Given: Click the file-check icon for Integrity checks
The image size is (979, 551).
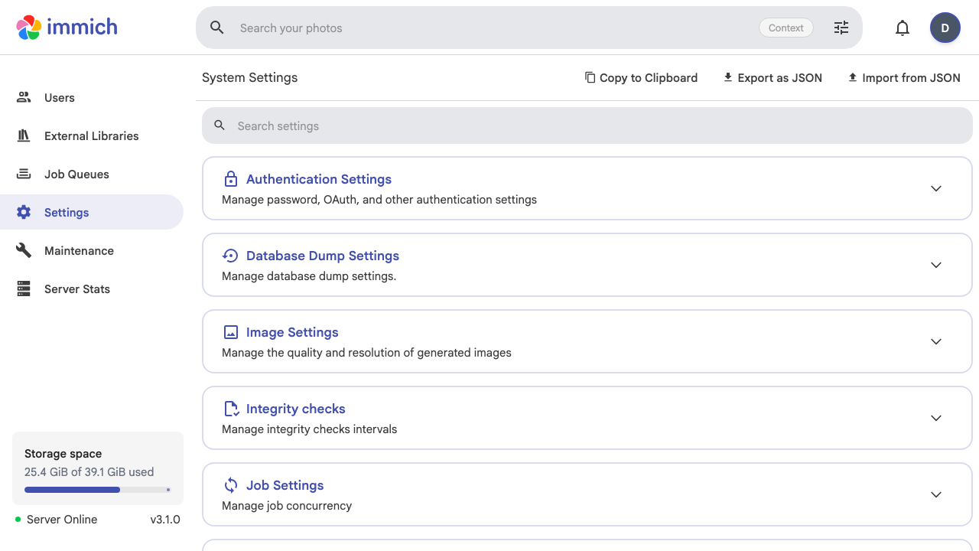Looking at the screenshot, I should (231, 409).
